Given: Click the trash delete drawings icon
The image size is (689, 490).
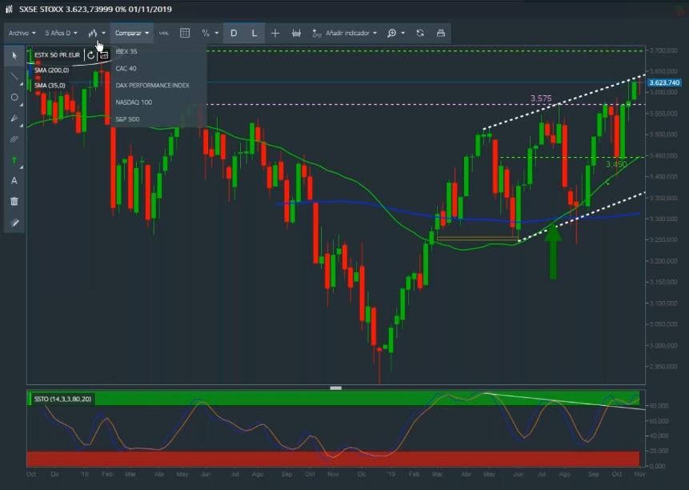Looking at the screenshot, I should coord(14,202).
